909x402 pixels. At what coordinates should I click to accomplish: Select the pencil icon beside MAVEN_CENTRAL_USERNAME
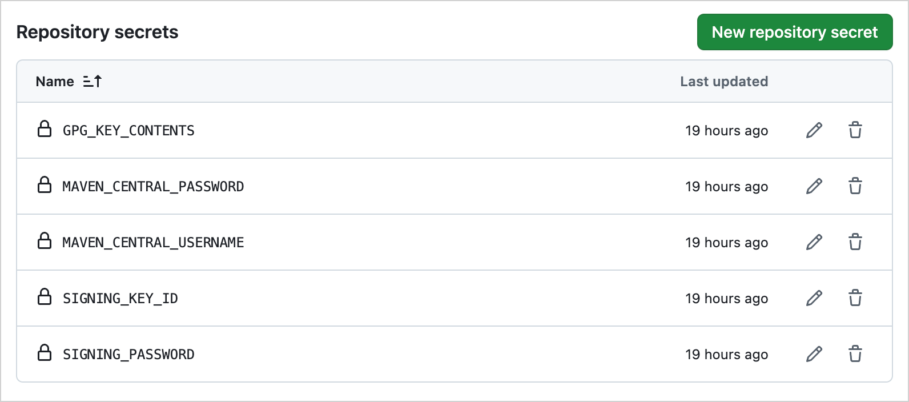(x=813, y=242)
